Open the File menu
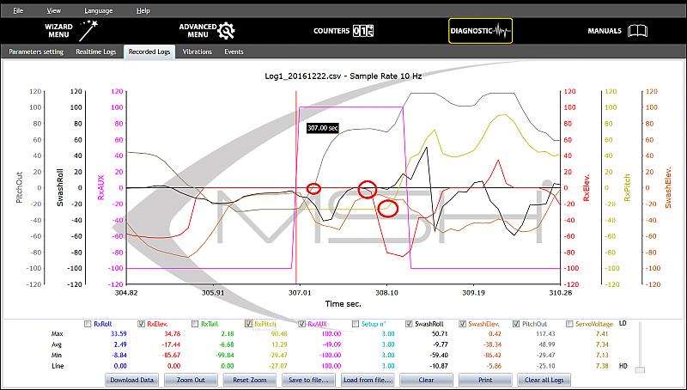This screenshot has height=390, width=687. click(18, 10)
